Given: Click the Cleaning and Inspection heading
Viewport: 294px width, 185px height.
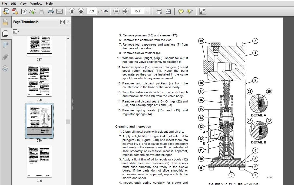Looking at the screenshot, I should coord(133,126).
